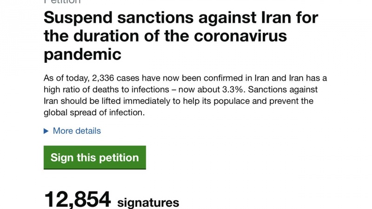The image size is (372, 209).
Task: Expand the More details disclosure triangle
Action: pyautogui.click(x=46, y=131)
